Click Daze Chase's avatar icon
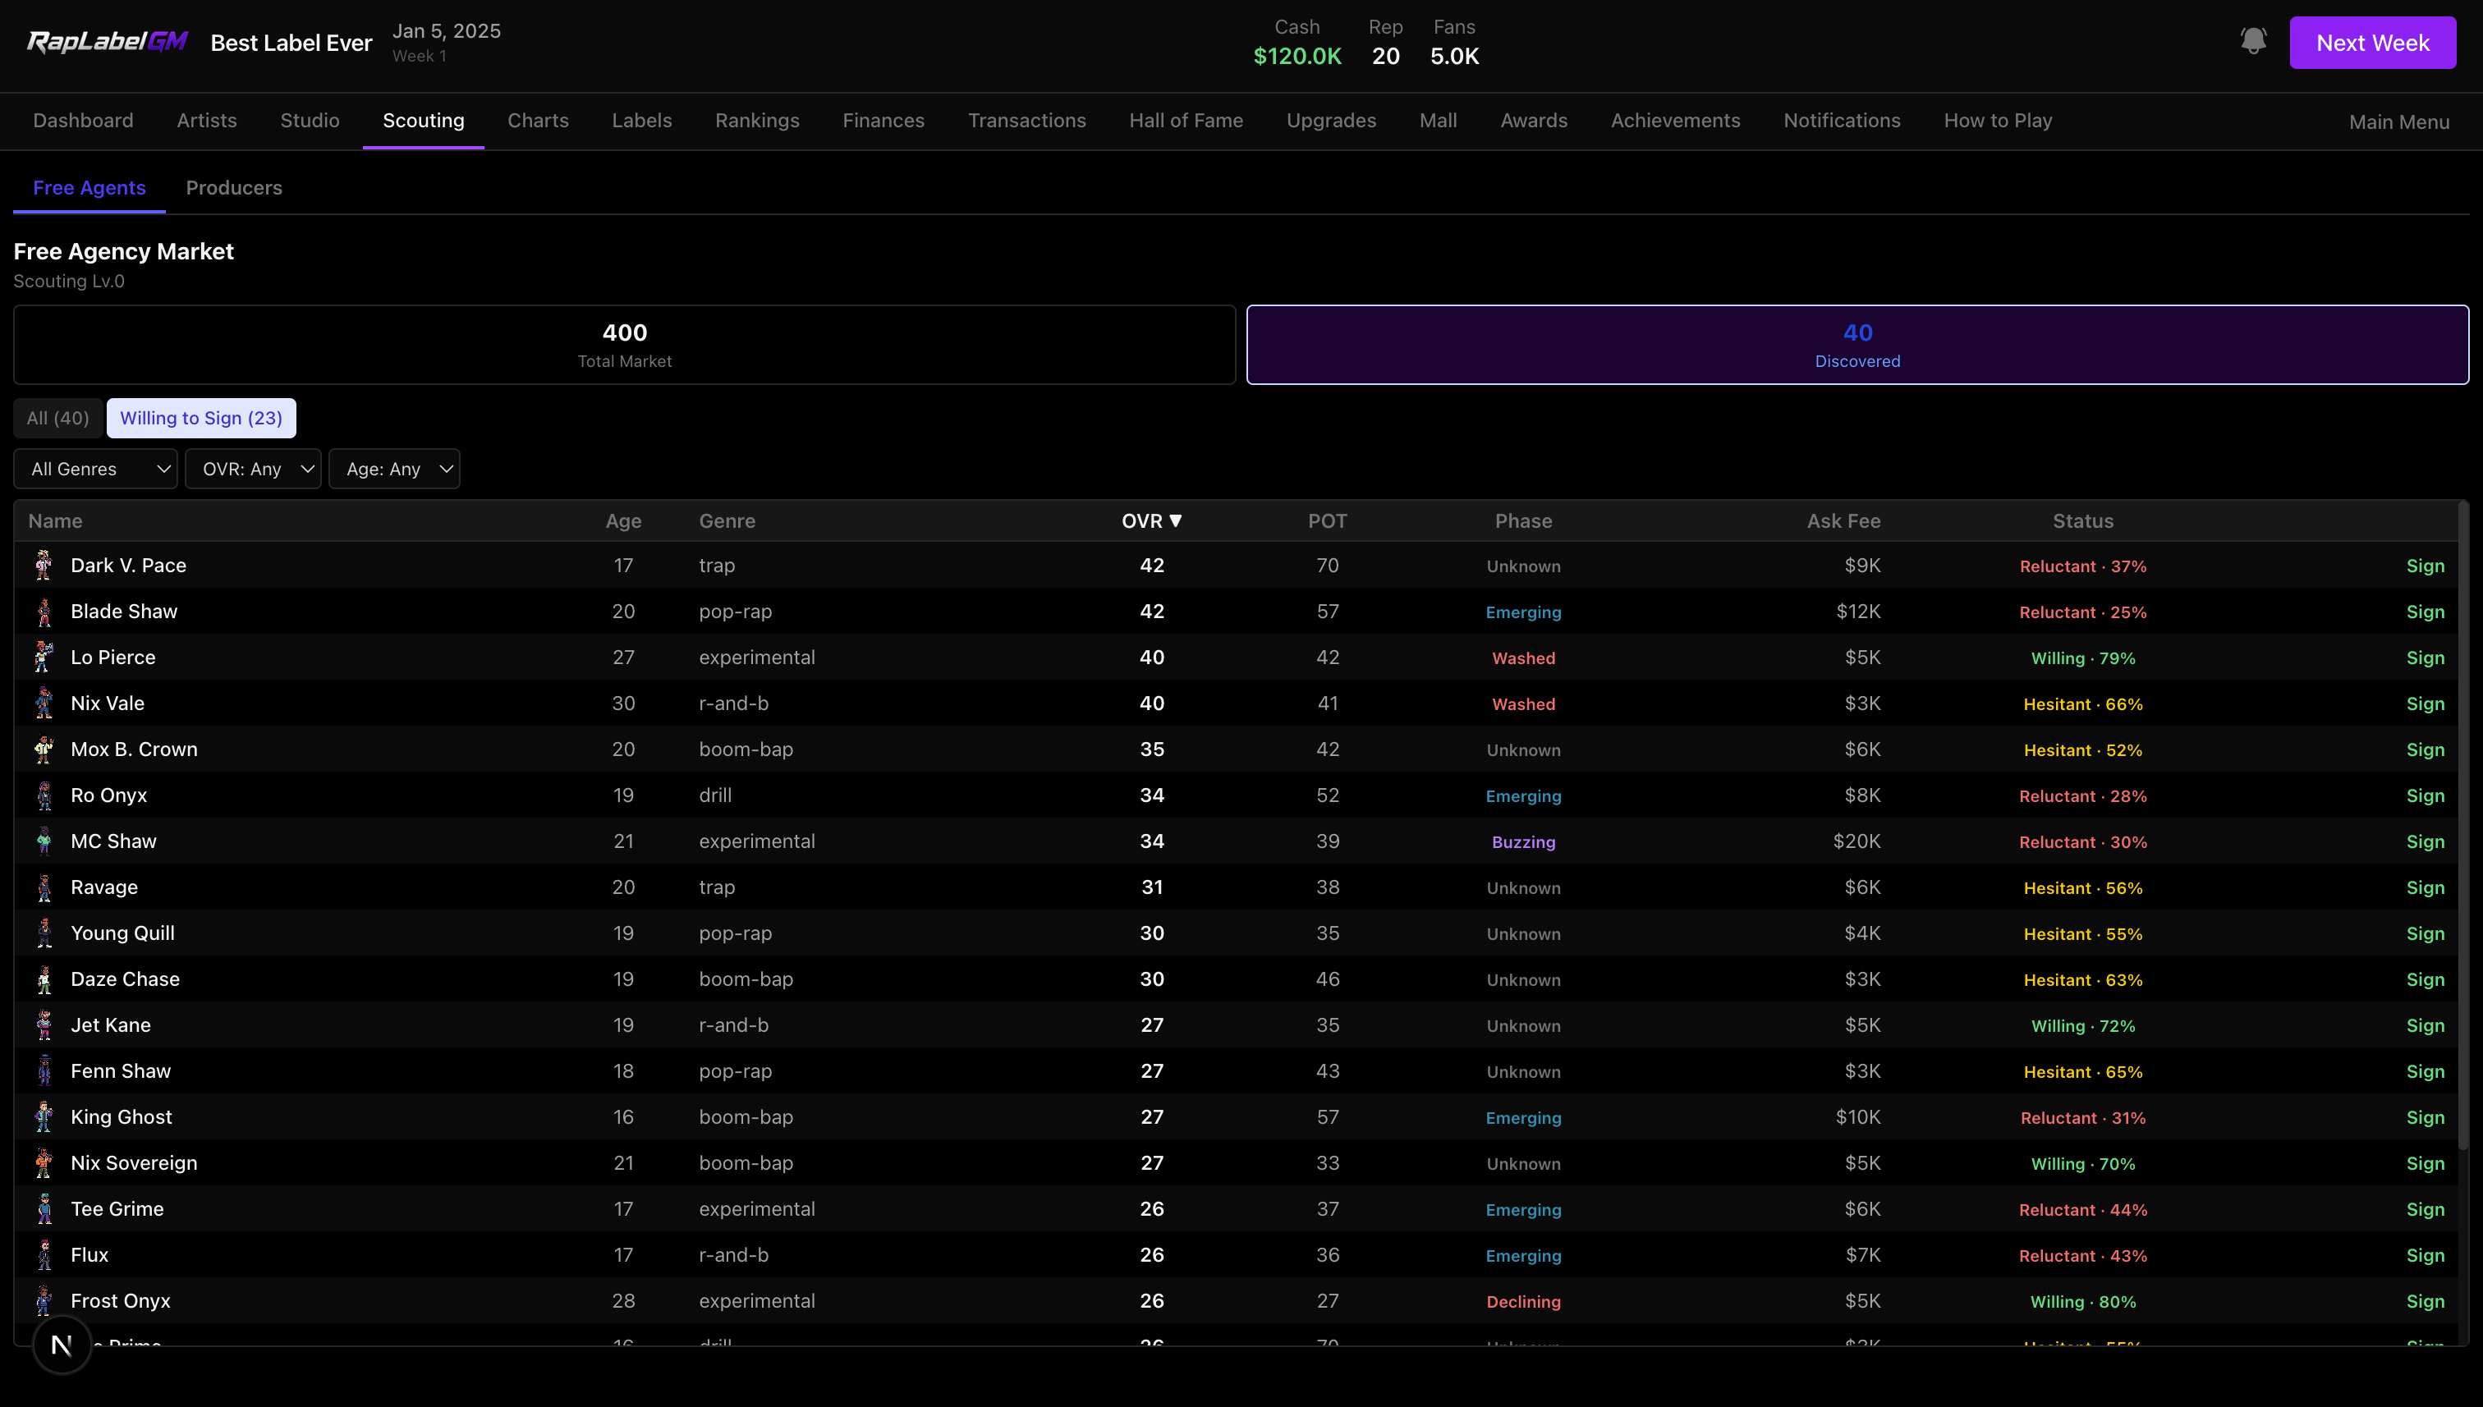2483x1407 pixels. click(44, 979)
